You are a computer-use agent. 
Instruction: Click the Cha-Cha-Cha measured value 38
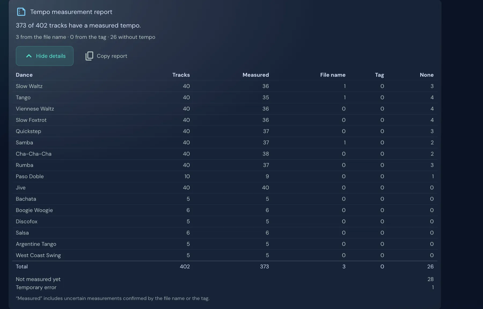[x=266, y=154]
